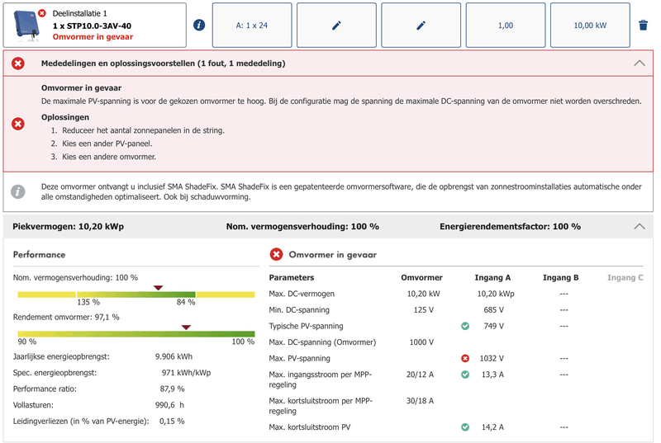
Task: Click the 1,00 value box
Action: pos(505,26)
